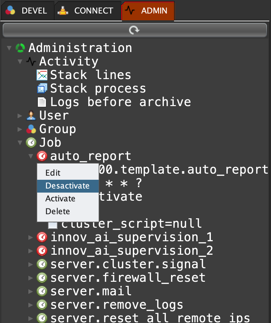This screenshot has width=271, height=323.
Task: Choose Edit in the context menu
Action: pyautogui.click(x=53, y=173)
